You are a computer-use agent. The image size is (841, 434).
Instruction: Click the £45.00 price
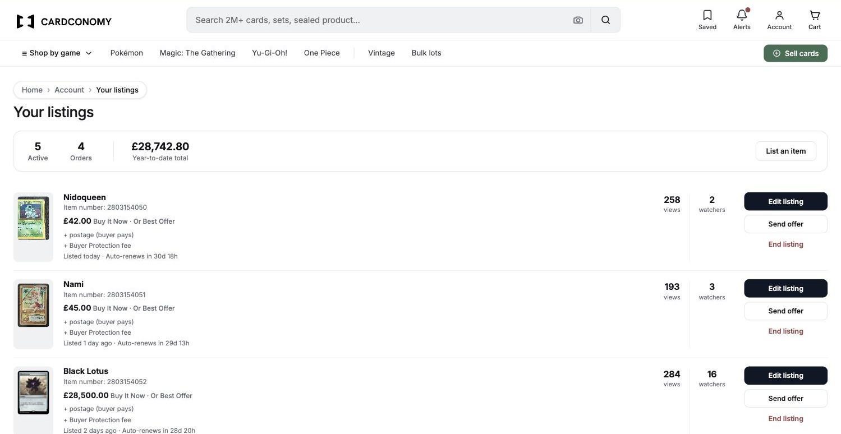click(77, 308)
